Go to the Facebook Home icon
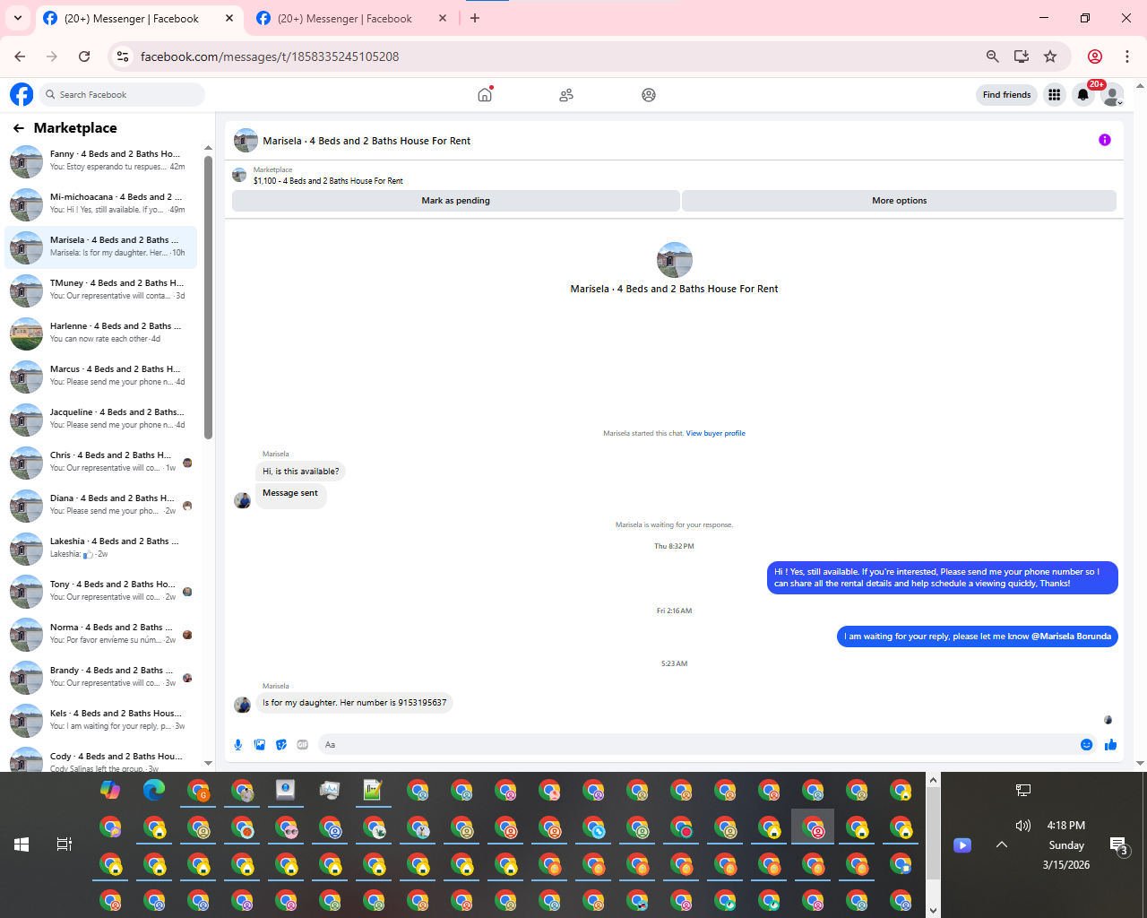Screen dimensions: 1147x918 (x=485, y=94)
